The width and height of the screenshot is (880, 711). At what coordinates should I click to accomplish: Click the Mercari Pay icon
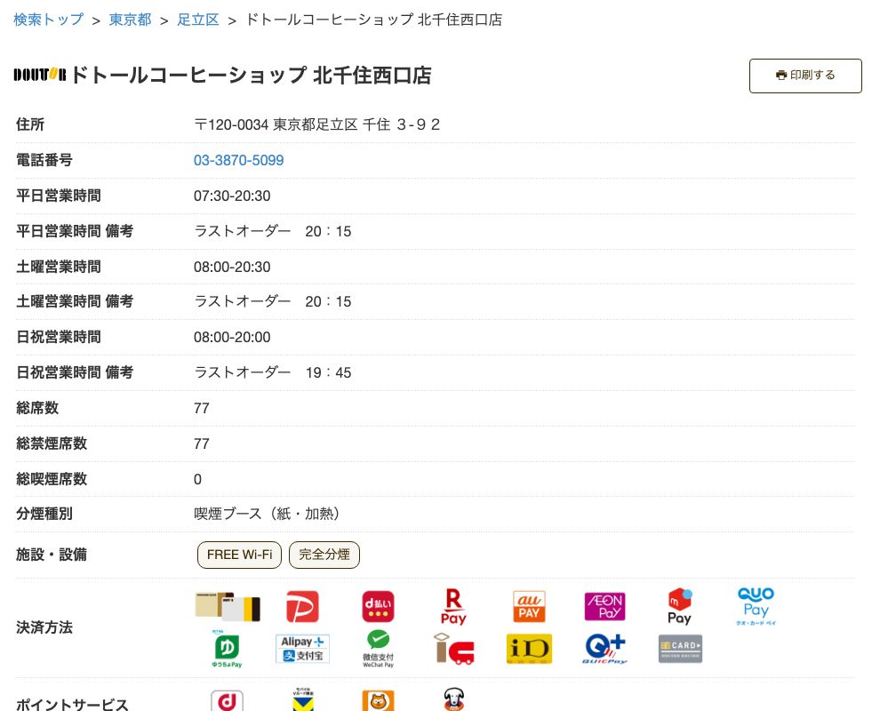click(679, 607)
